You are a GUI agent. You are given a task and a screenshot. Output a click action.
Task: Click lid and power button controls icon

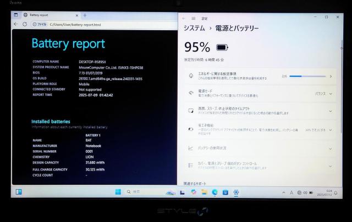point(190,166)
